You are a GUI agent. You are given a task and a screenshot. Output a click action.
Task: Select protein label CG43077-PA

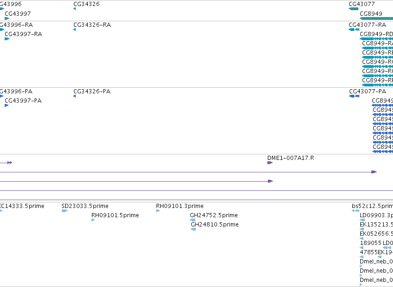(x=368, y=92)
